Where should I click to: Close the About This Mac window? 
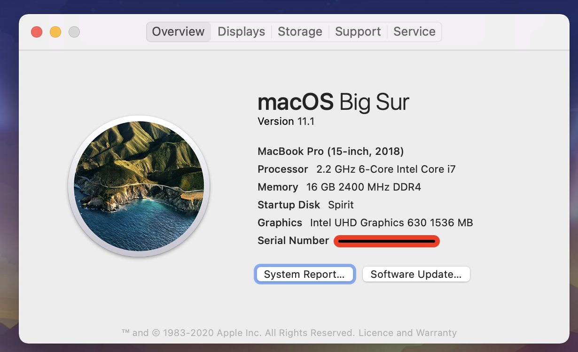[x=37, y=32]
